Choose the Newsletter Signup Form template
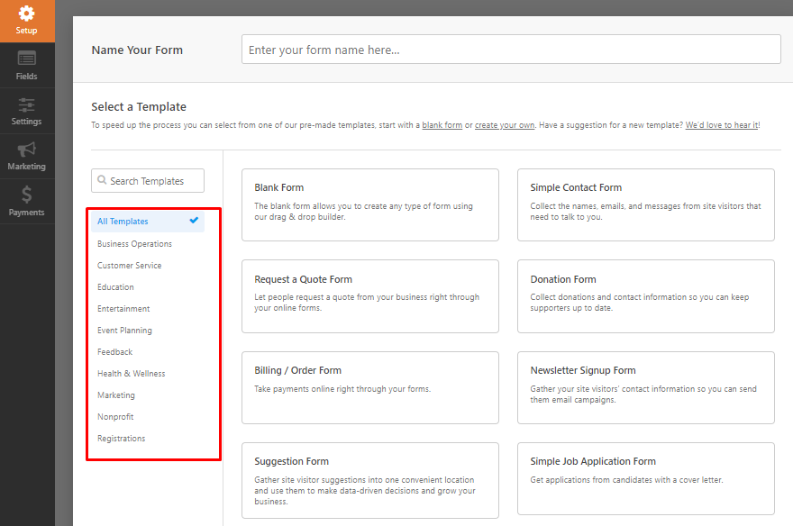Screen dimensions: 793x526 point(645,388)
